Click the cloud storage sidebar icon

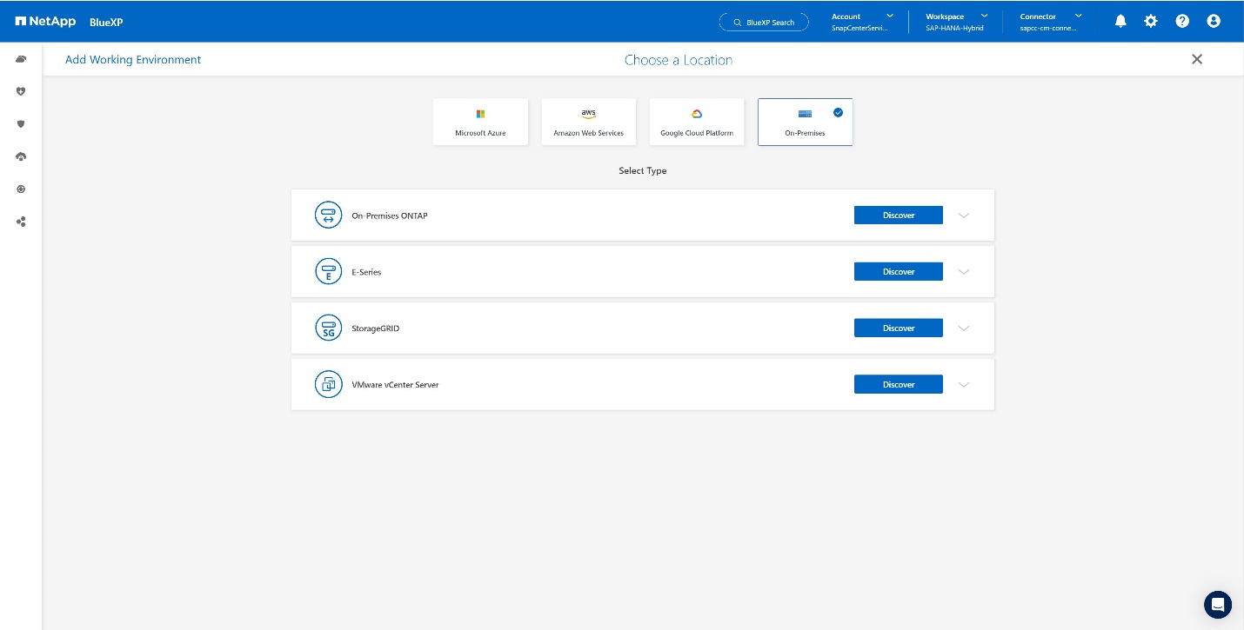click(x=21, y=59)
